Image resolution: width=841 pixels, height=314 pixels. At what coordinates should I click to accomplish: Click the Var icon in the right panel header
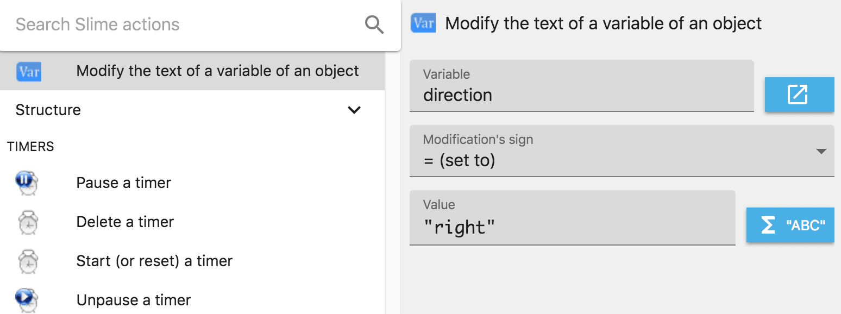click(x=423, y=24)
